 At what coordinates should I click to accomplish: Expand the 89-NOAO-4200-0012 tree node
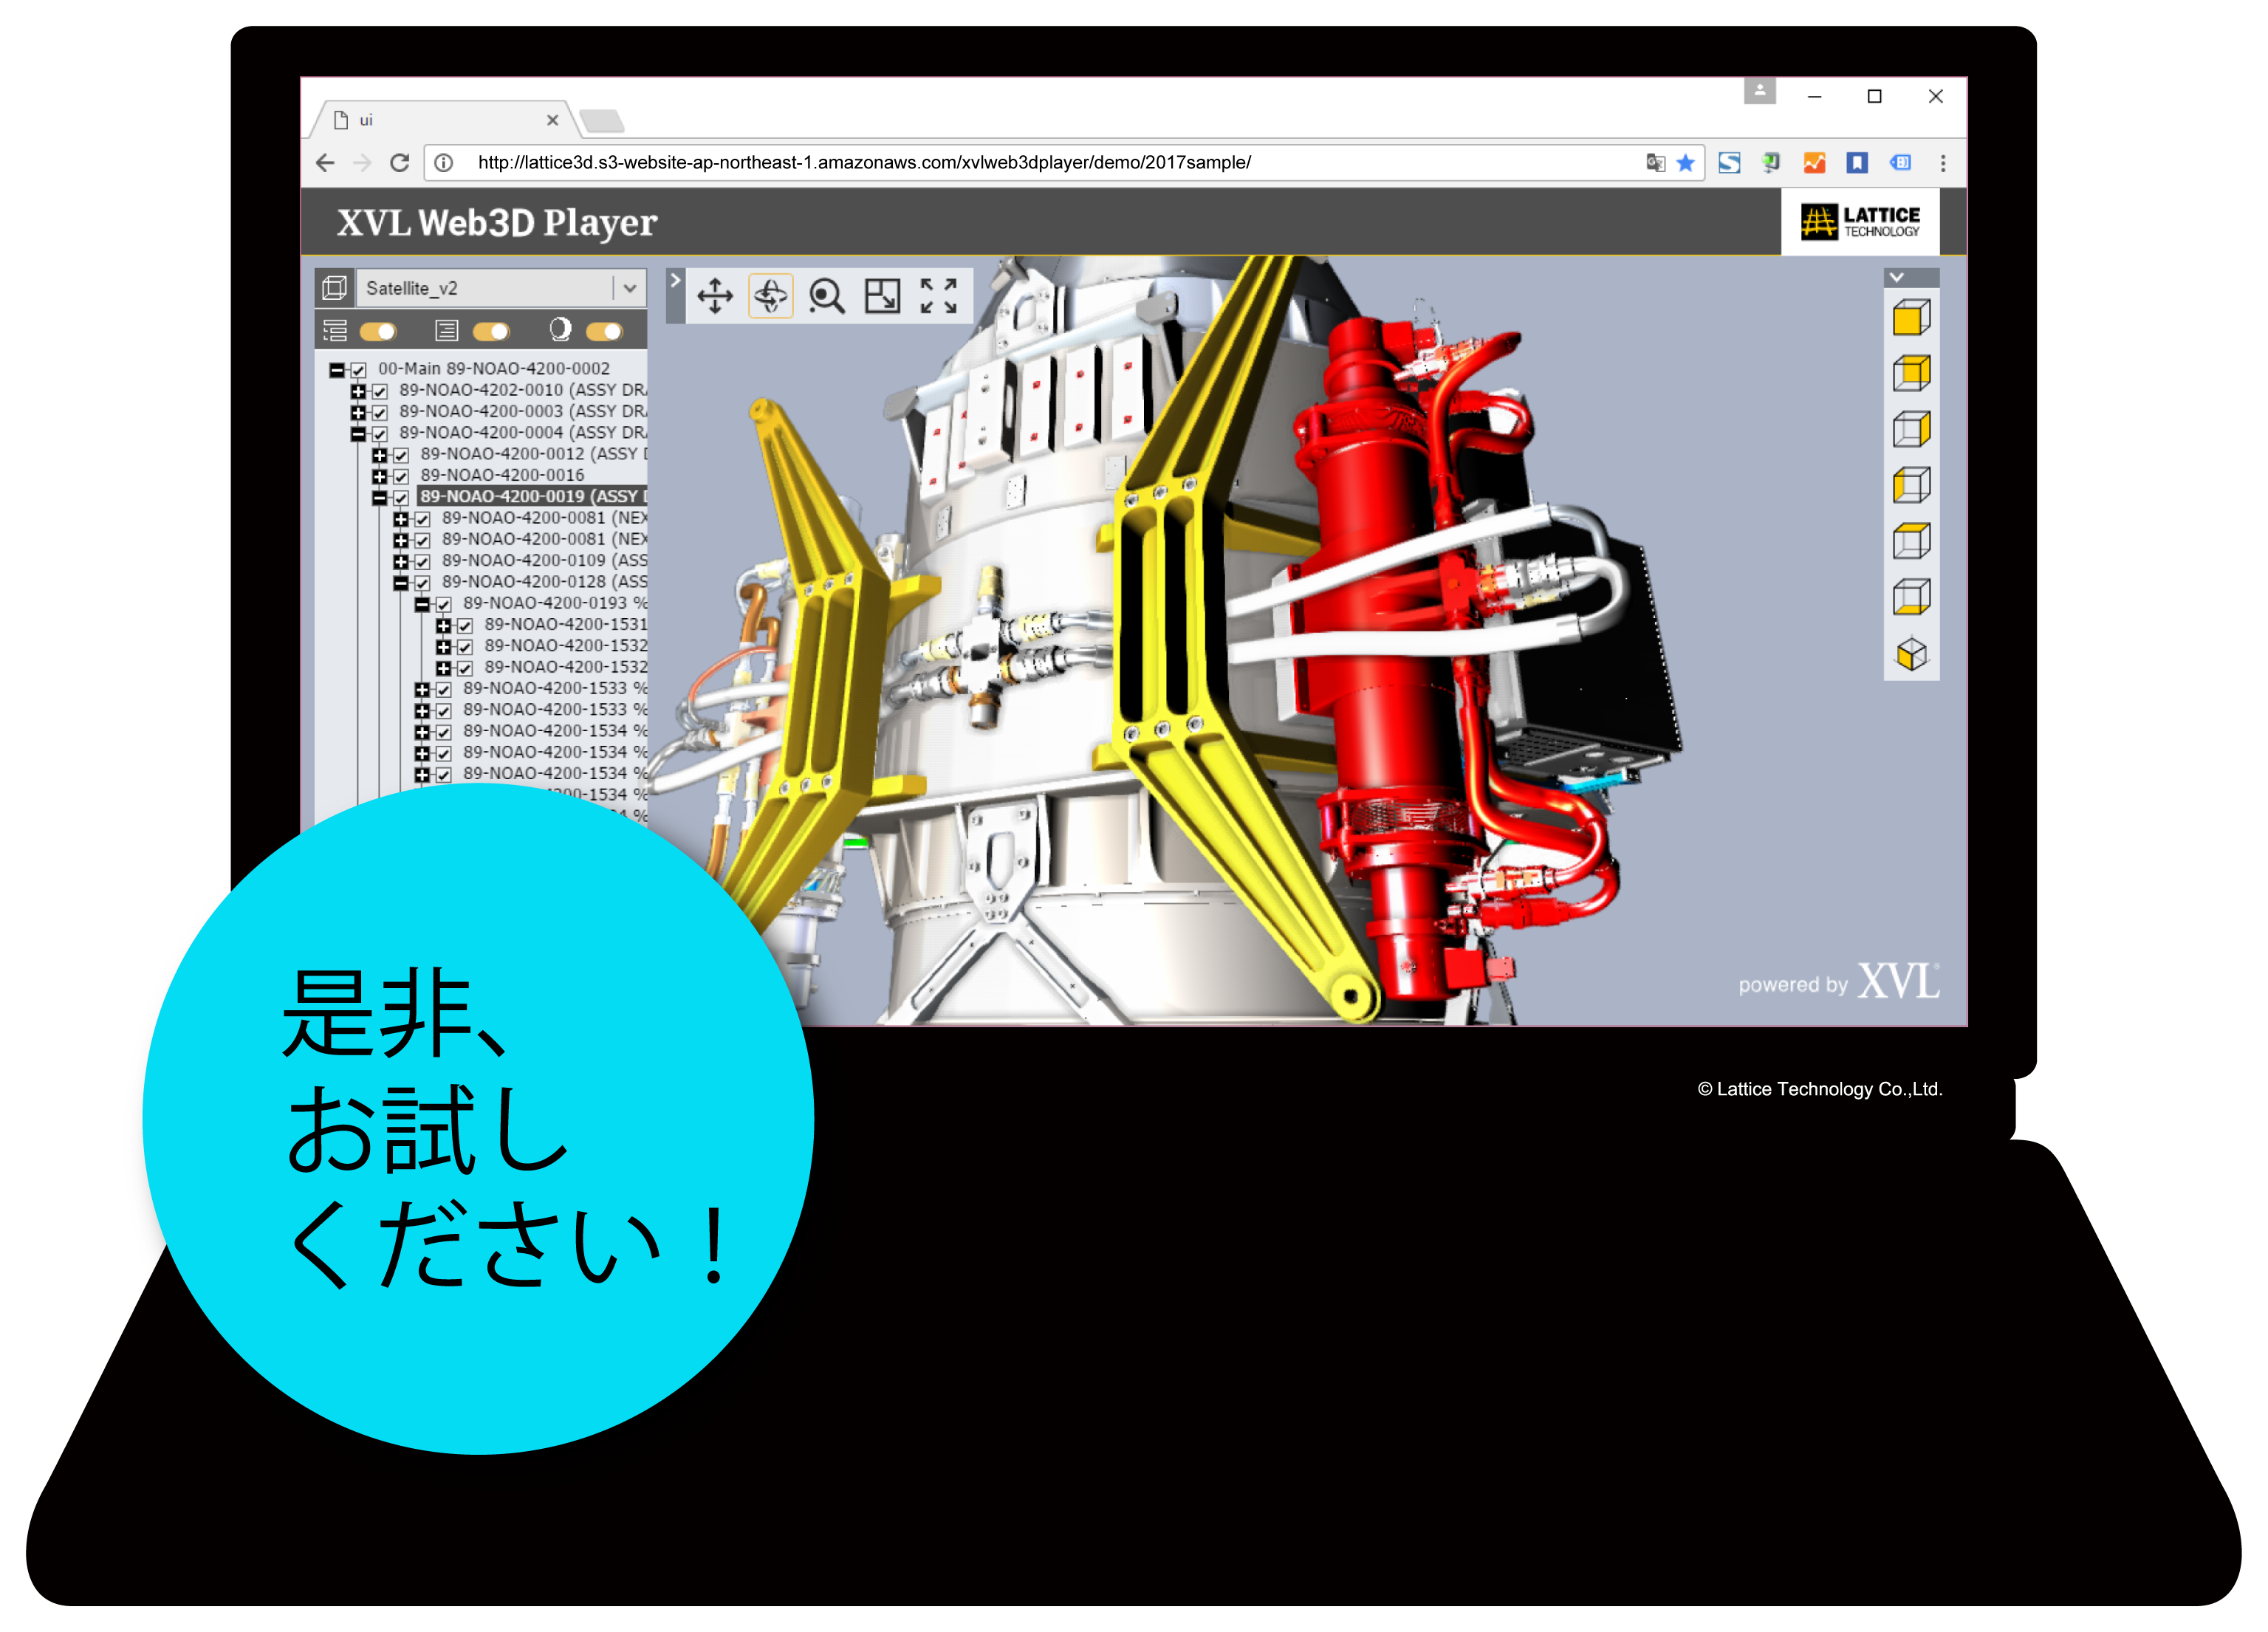pyautogui.click(x=380, y=455)
